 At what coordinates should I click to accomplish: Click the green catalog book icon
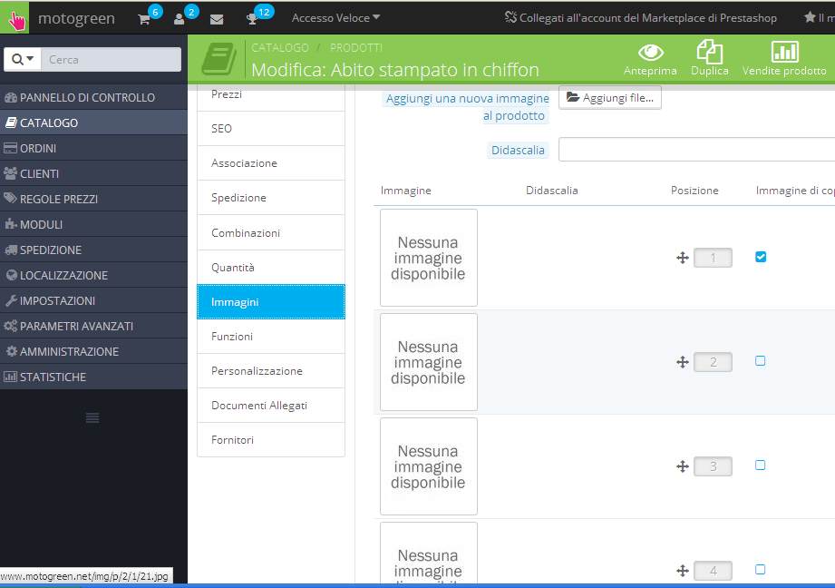tap(218, 59)
